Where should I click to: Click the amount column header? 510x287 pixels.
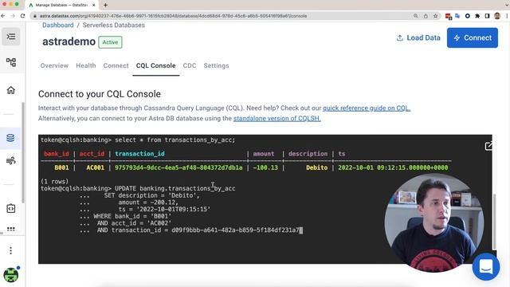coord(264,154)
